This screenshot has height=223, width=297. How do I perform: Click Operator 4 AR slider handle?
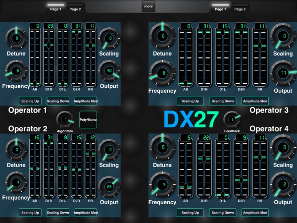[186, 187]
